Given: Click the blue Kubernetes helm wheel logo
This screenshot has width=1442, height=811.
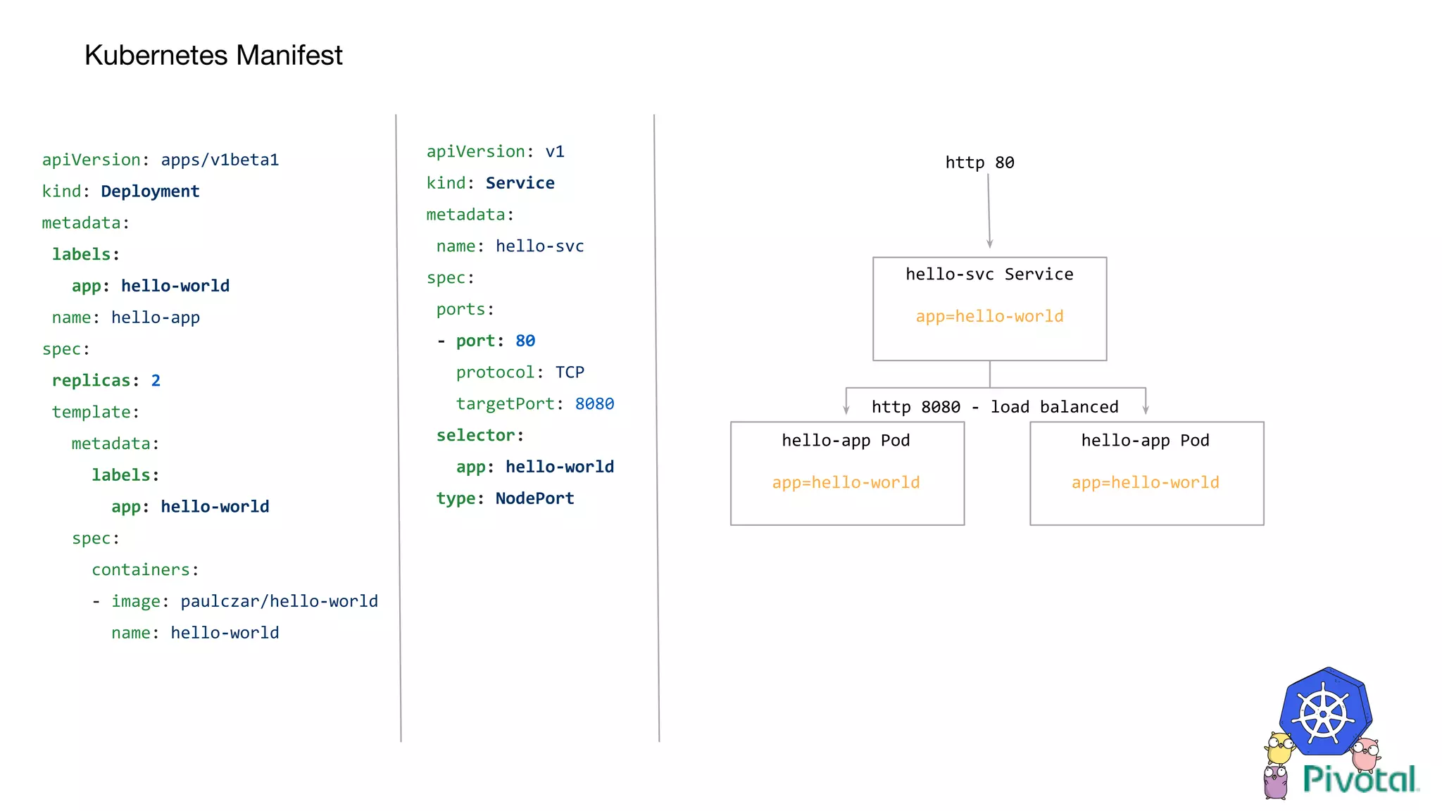Looking at the screenshot, I should pos(1324,715).
